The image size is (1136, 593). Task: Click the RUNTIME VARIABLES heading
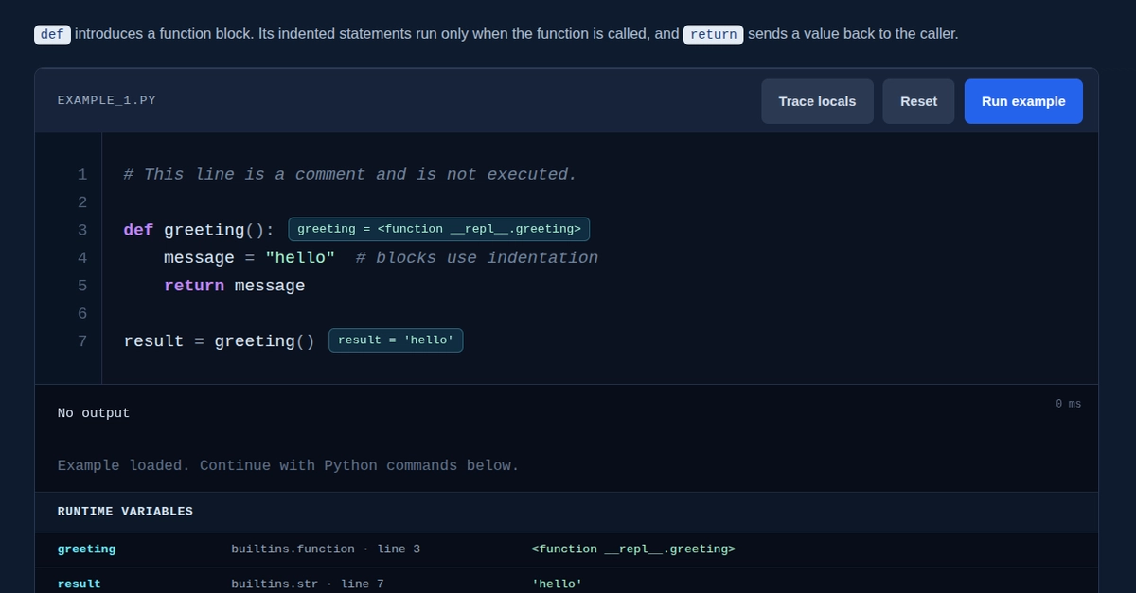click(125, 512)
